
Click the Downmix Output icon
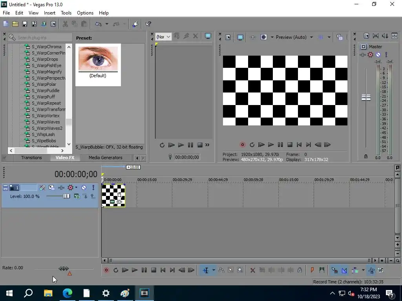tap(376, 36)
